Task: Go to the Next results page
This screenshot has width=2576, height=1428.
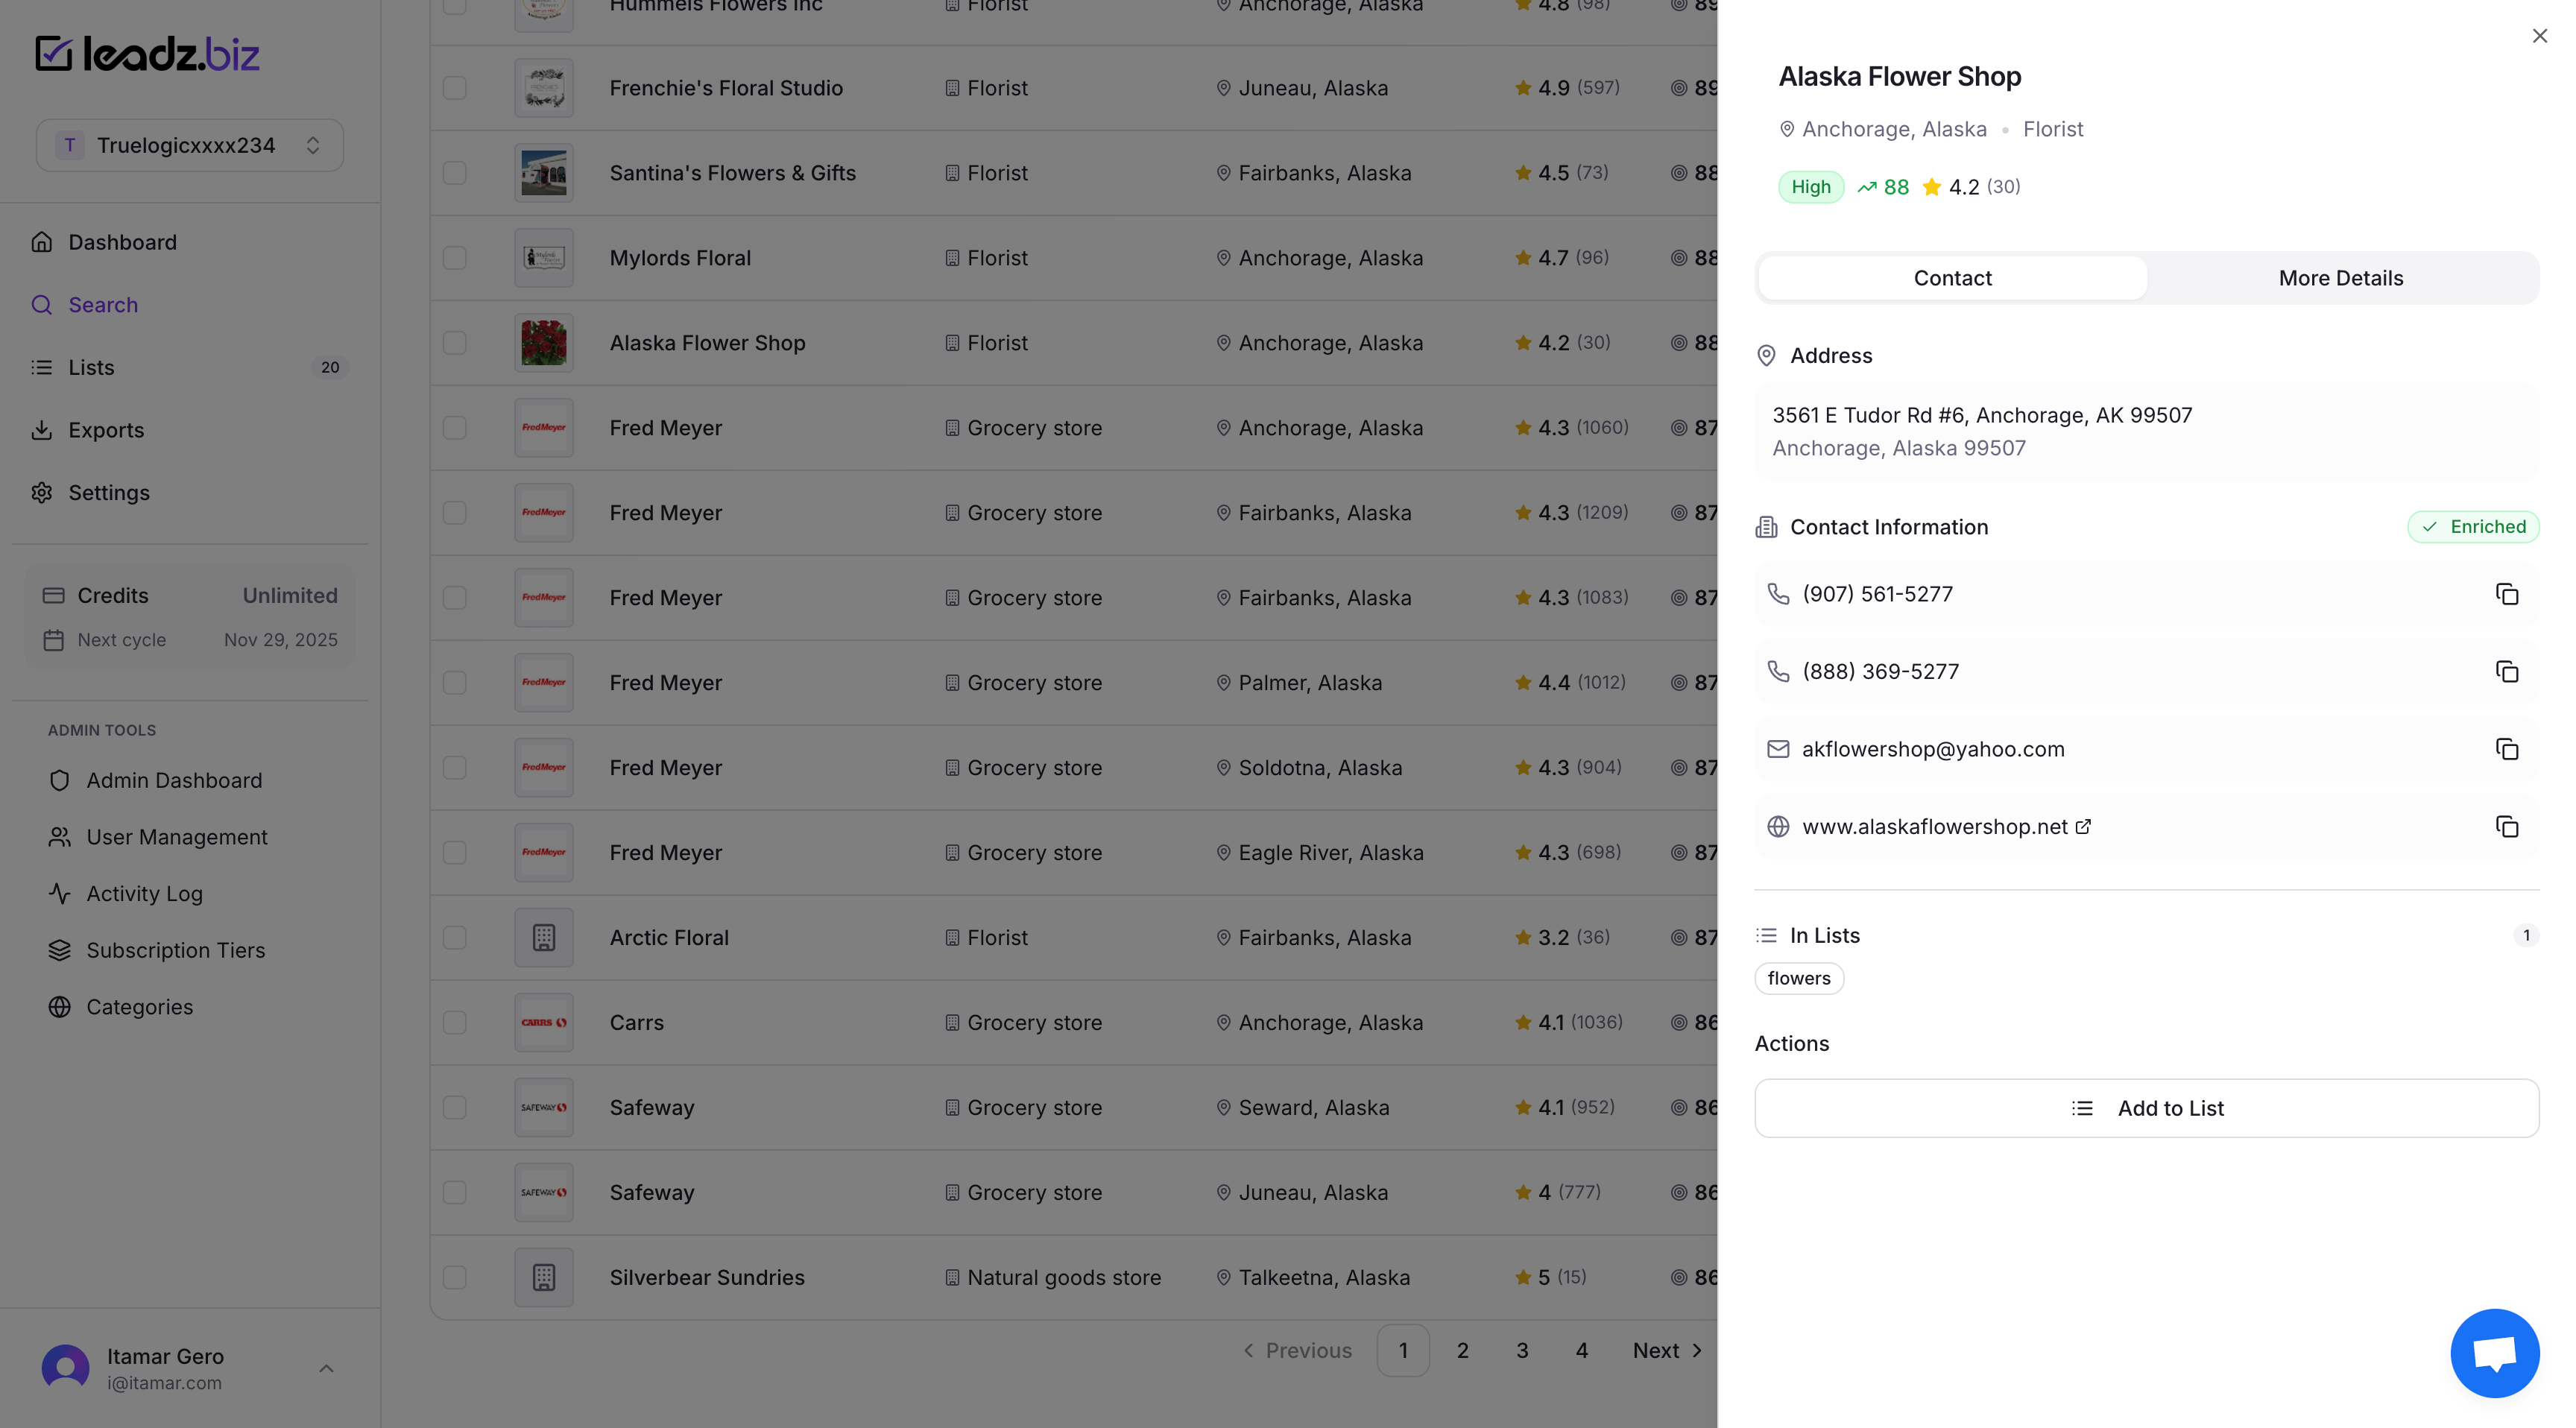Action: [x=1666, y=1350]
